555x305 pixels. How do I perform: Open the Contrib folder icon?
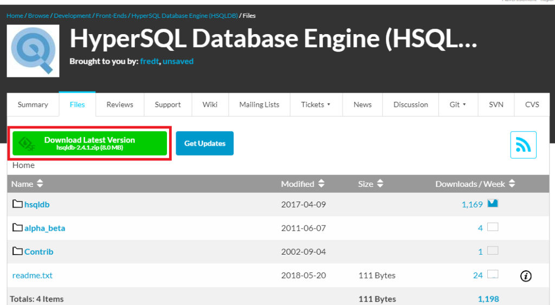click(x=17, y=251)
